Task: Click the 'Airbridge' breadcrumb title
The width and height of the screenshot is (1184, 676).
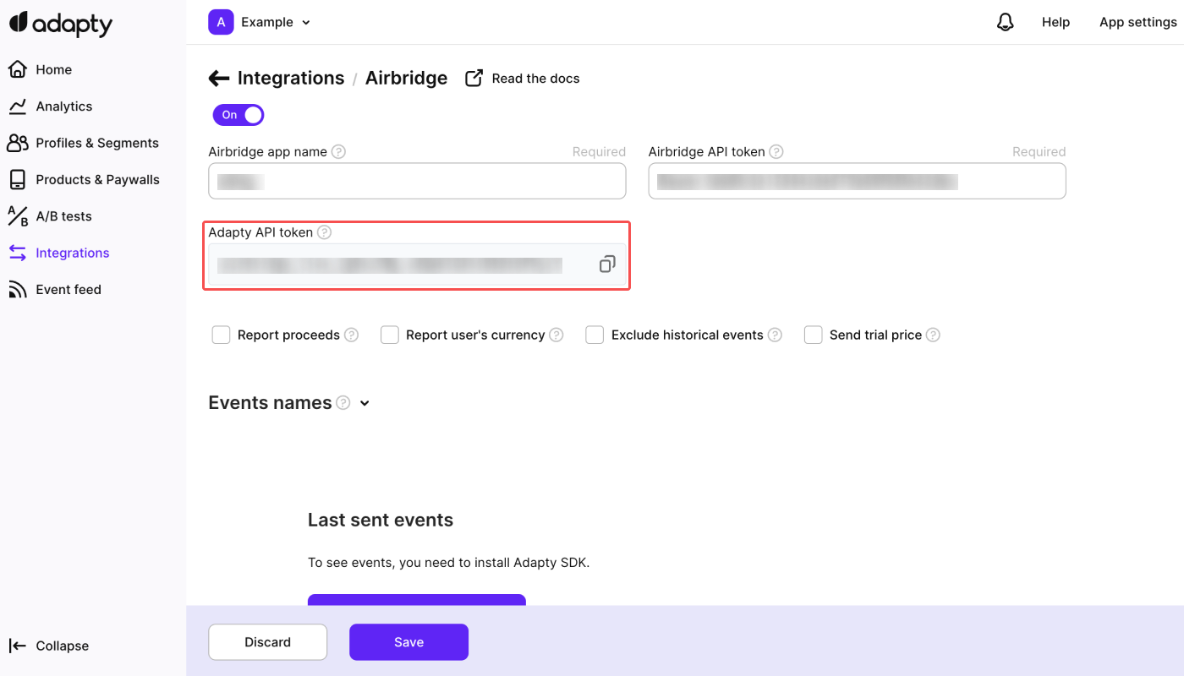Action: click(406, 79)
